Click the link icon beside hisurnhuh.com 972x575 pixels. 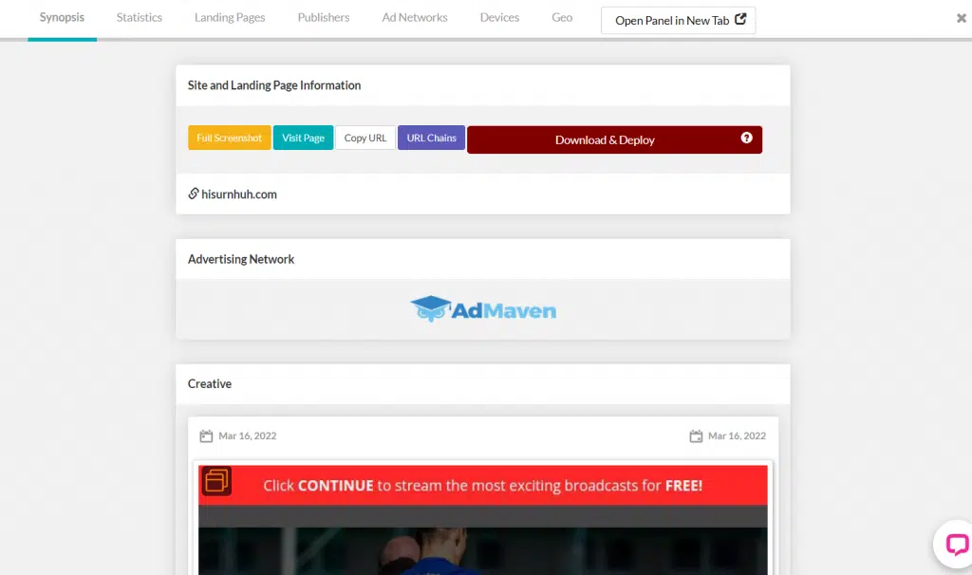click(x=194, y=194)
